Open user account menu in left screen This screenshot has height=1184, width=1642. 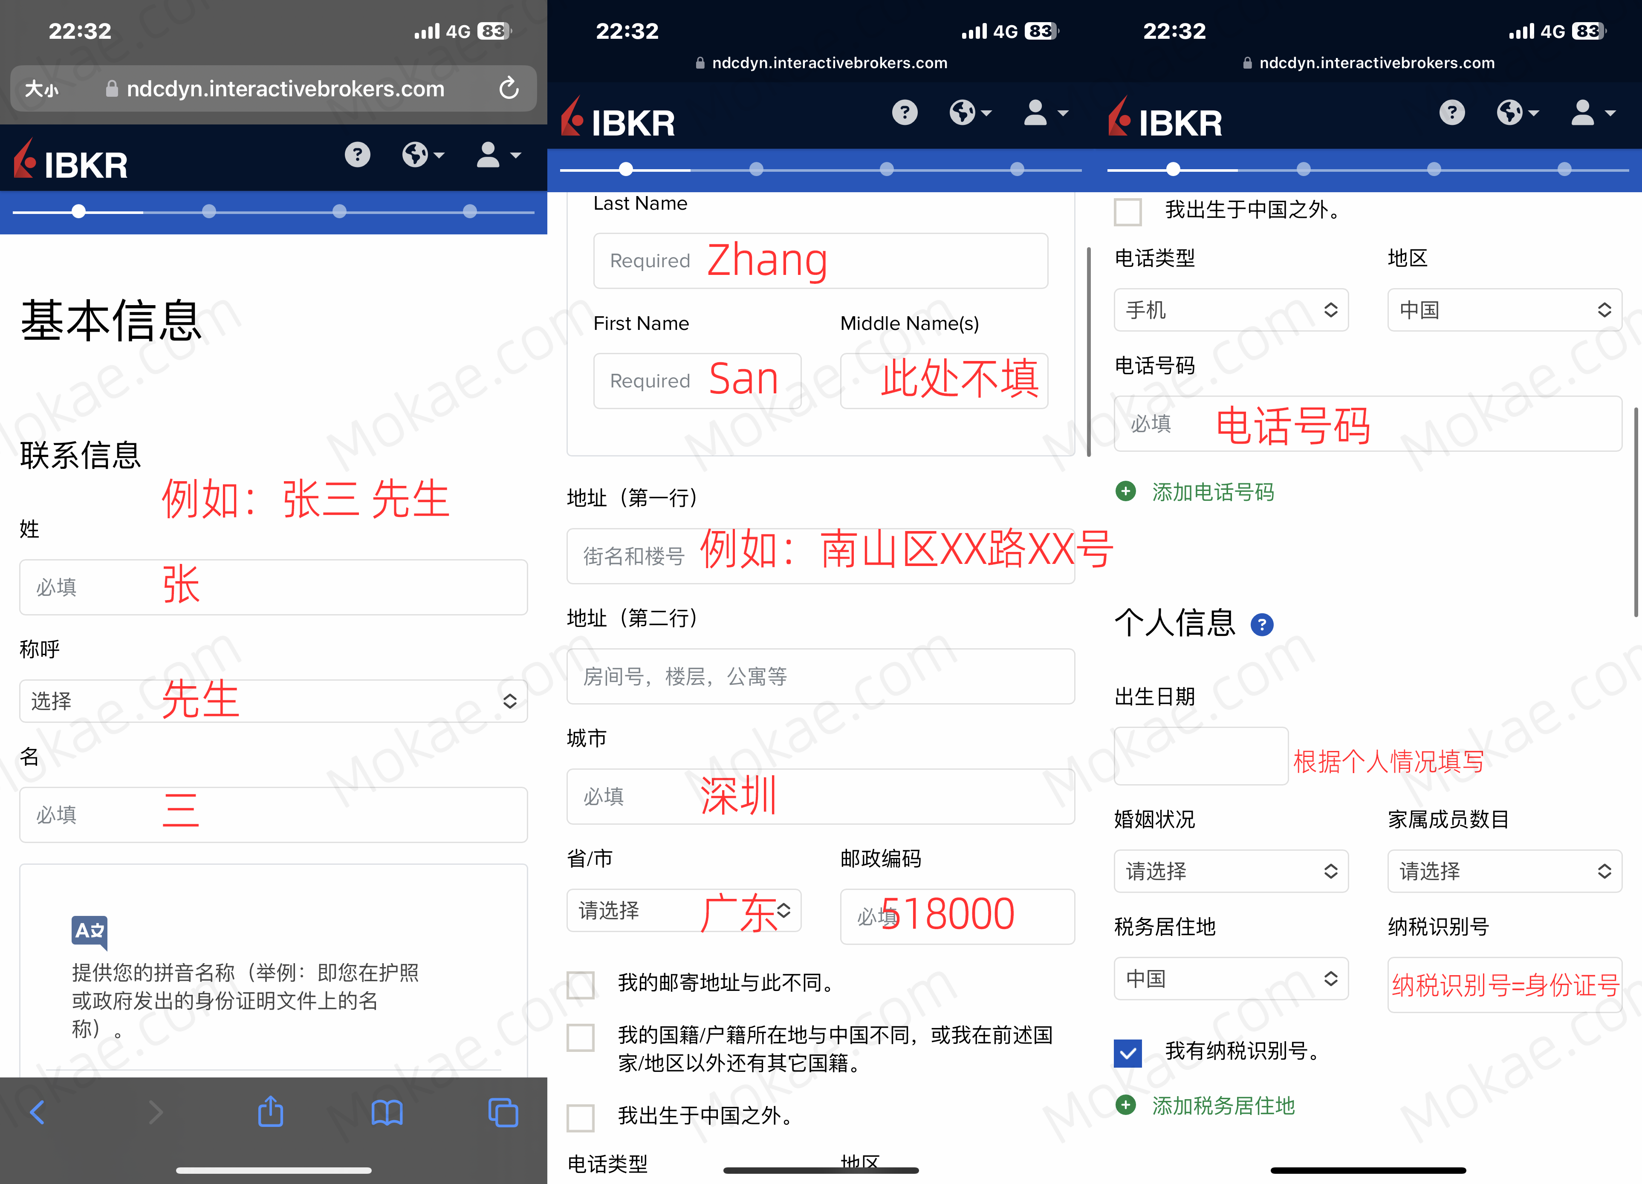(498, 154)
